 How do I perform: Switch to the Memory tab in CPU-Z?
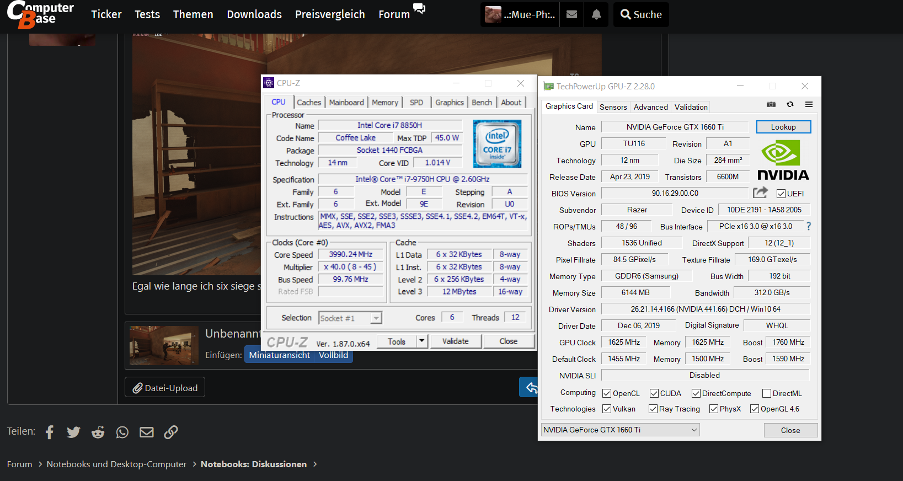(385, 103)
